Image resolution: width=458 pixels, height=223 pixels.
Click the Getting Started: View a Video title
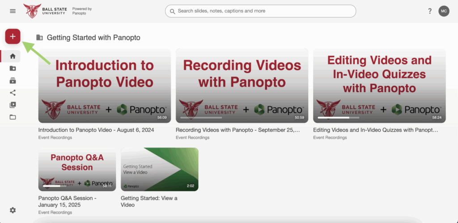click(149, 202)
